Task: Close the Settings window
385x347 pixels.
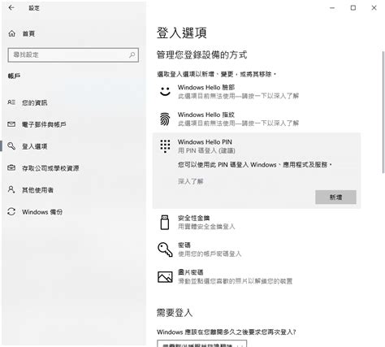Action: coord(374,8)
